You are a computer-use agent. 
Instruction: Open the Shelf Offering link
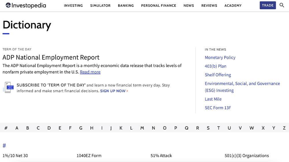[x=218, y=75]
